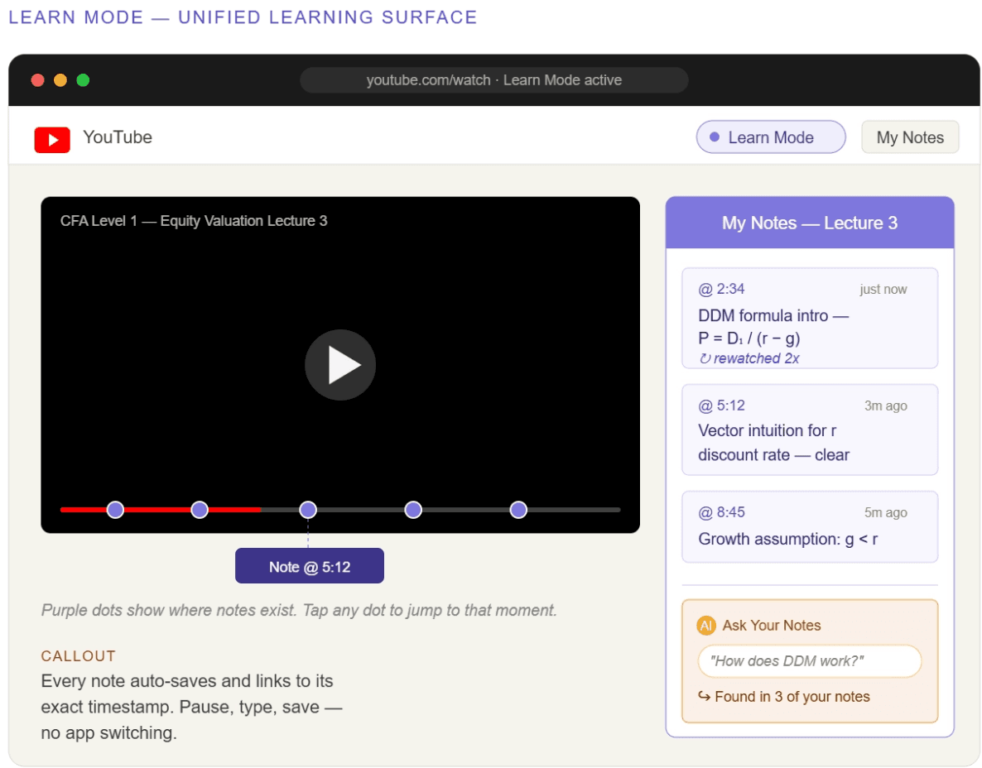Open the @ 2:34 DDM formula intro note

coord(809,318)
